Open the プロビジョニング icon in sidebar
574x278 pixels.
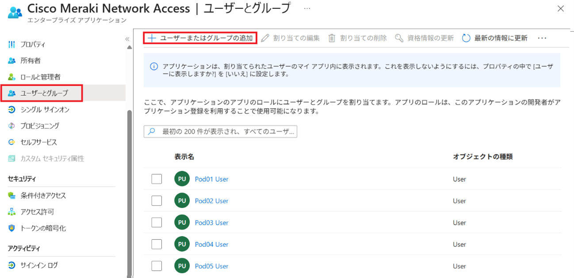11,126
